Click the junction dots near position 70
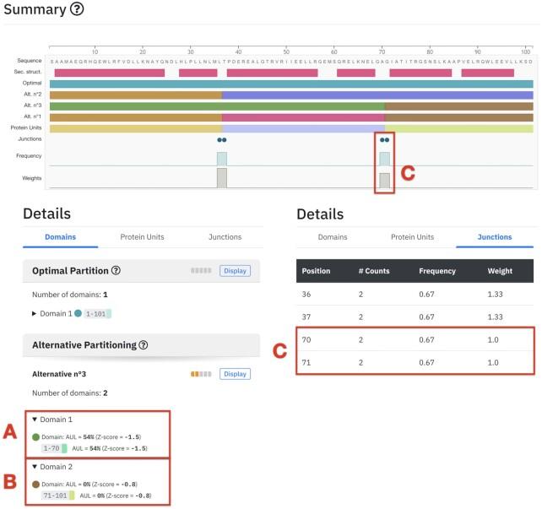 pos(384,140)
